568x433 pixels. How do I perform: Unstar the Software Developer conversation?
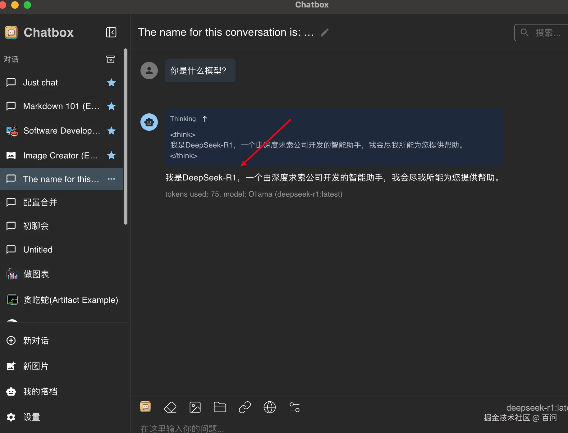[x=111, y=131]
